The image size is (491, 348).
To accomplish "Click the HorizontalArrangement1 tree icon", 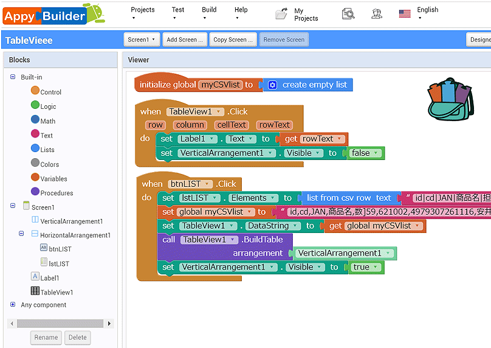I will click(x=35, y=234).
